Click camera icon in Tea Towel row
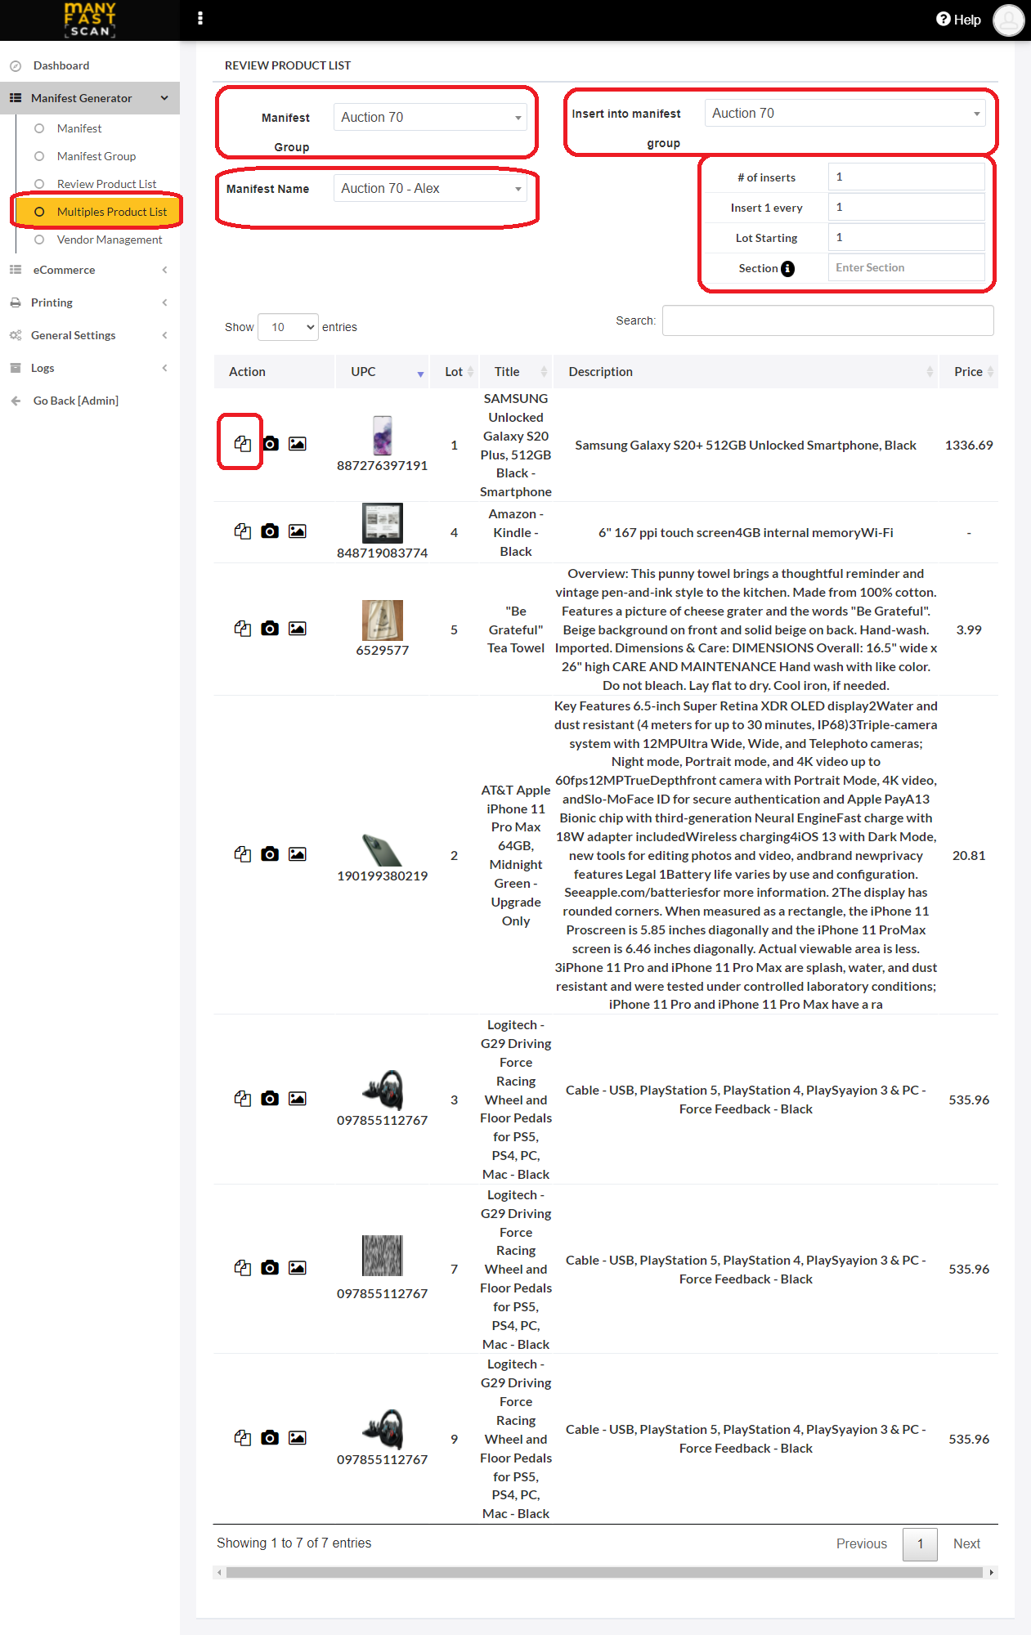 (x=270, y=628)
